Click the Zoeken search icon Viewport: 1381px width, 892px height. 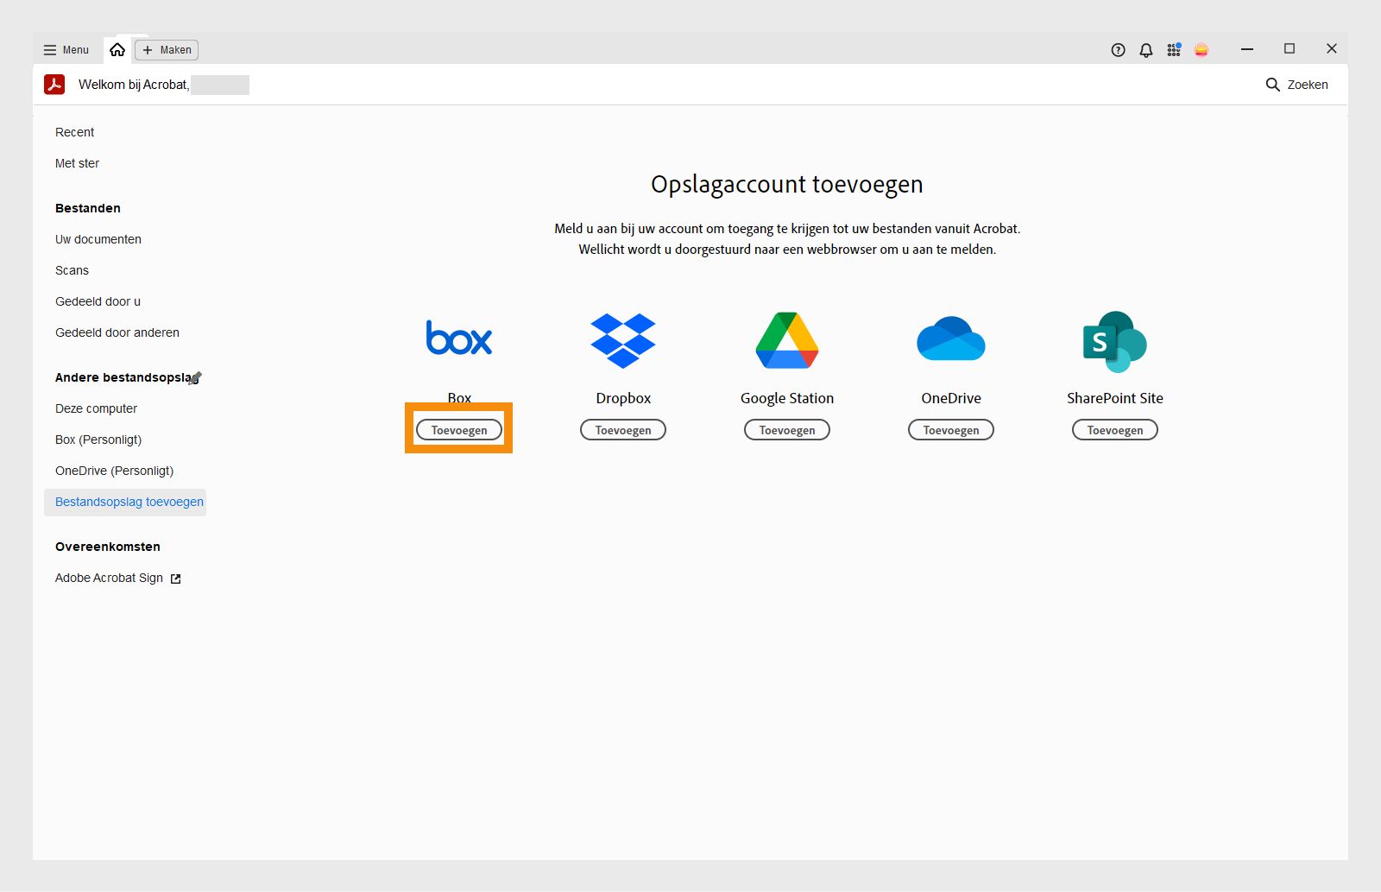coord(1273,85)
